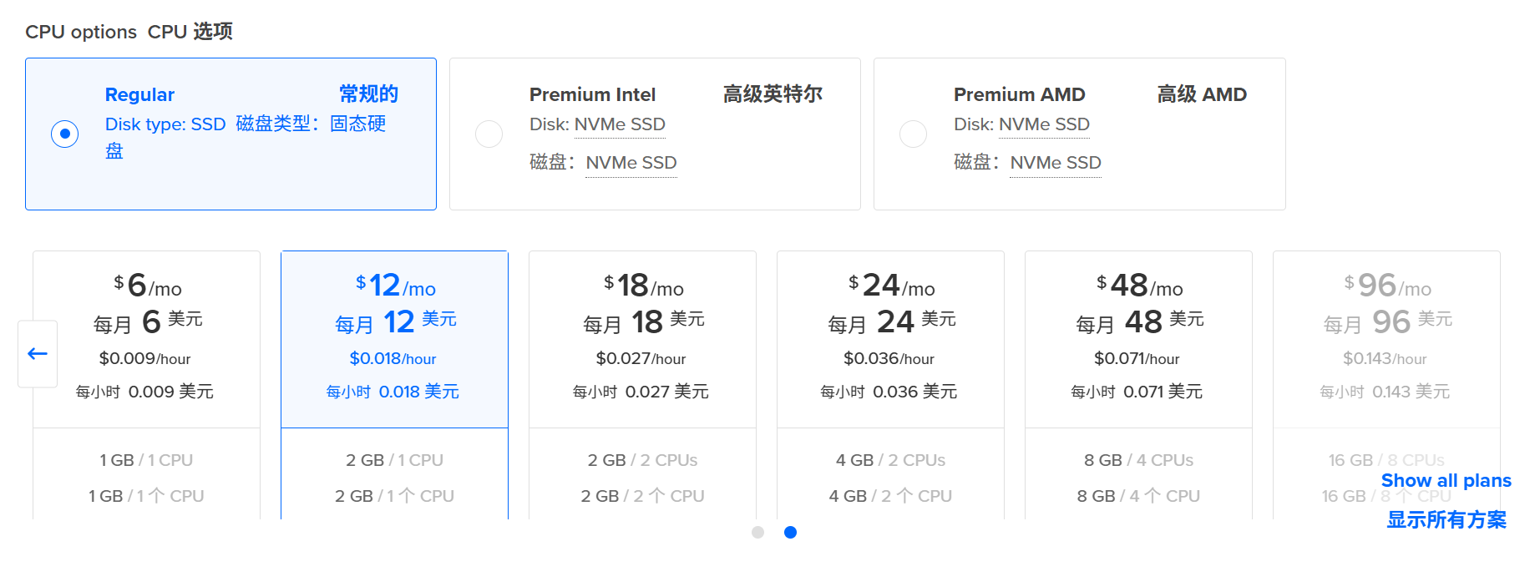1535x587 pixels.
Task: Click the blue active pagination dot
Action: tap(790, 533)
